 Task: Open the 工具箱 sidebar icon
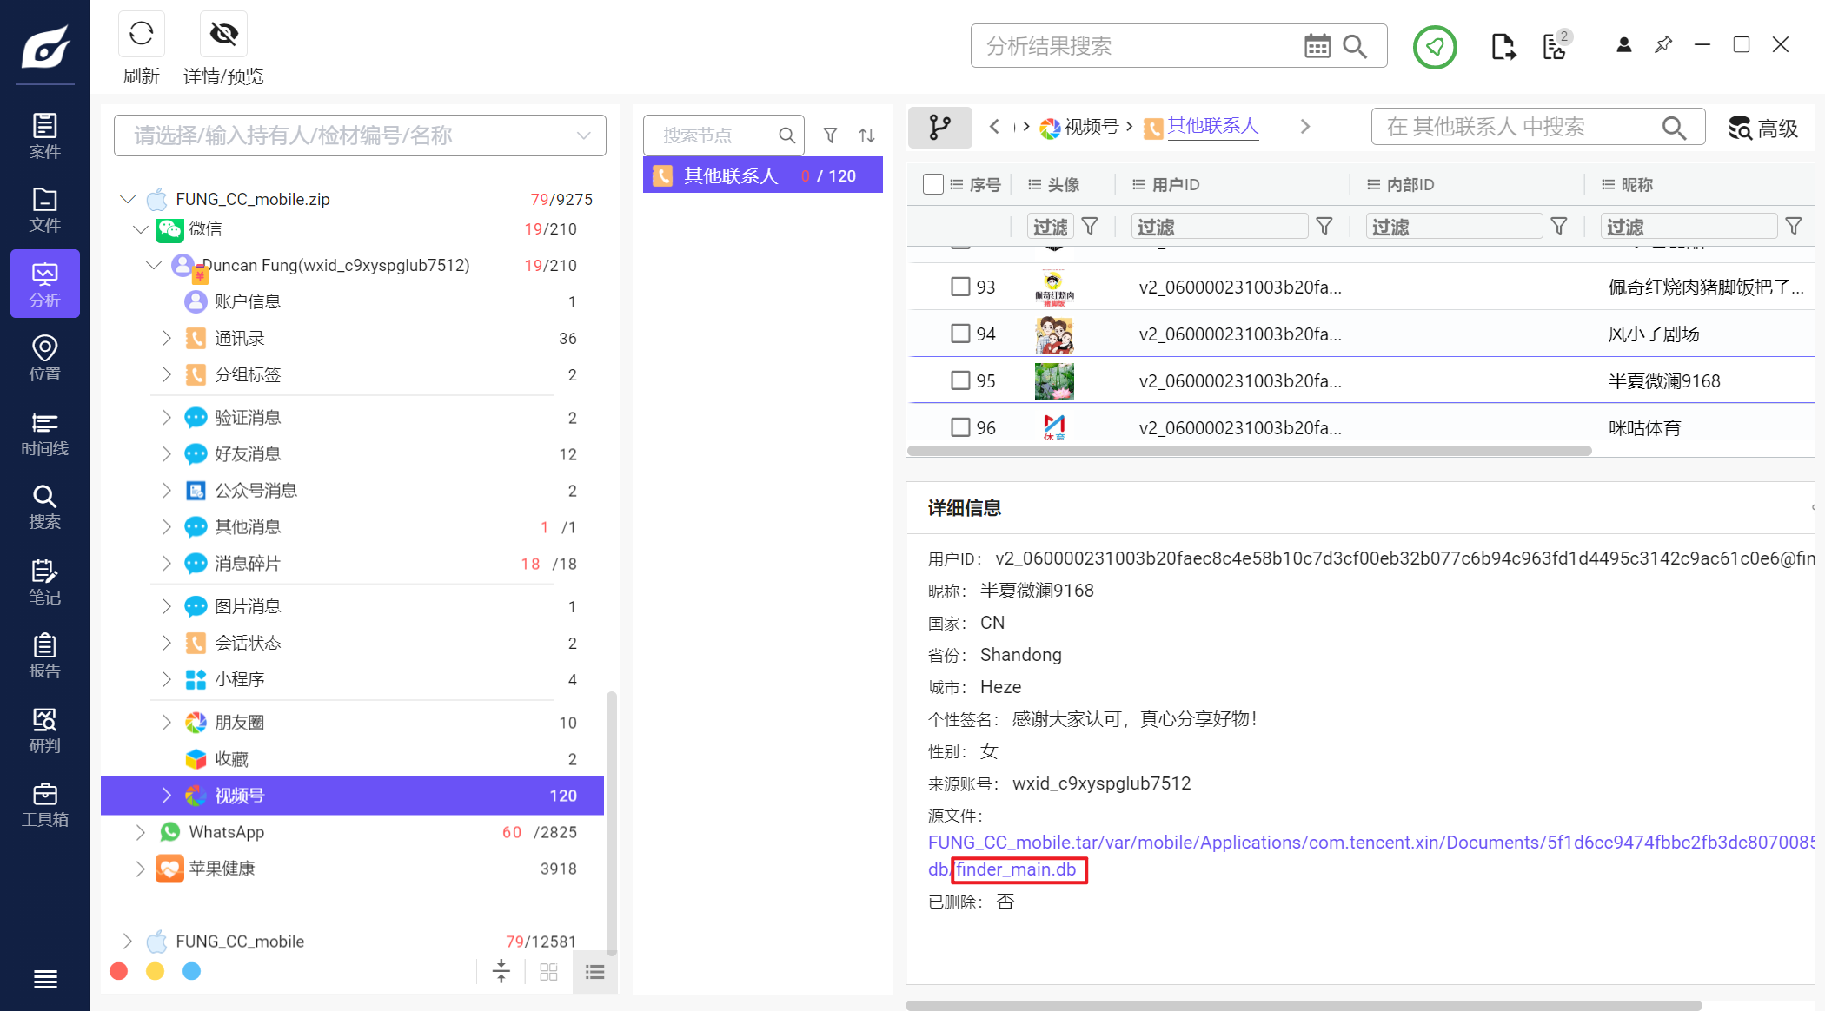(x=44, y=804)
